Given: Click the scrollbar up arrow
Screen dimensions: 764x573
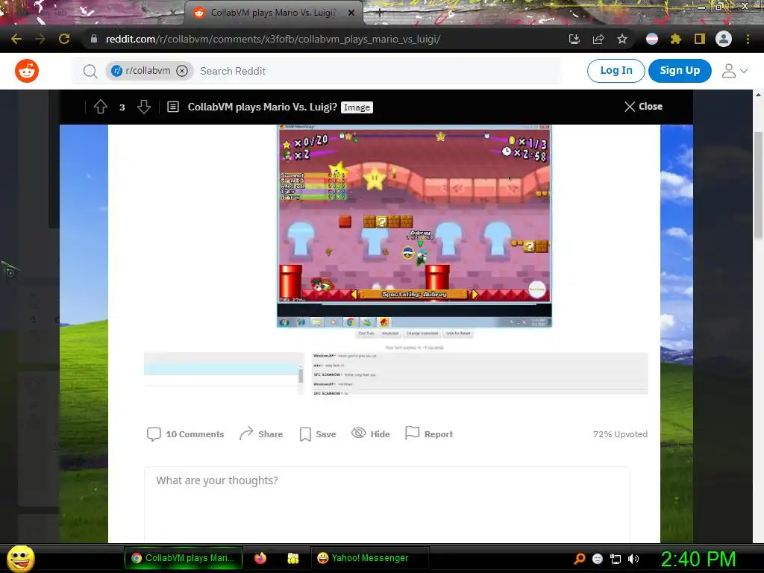Looking at the screenshot, I should [758, 95].
